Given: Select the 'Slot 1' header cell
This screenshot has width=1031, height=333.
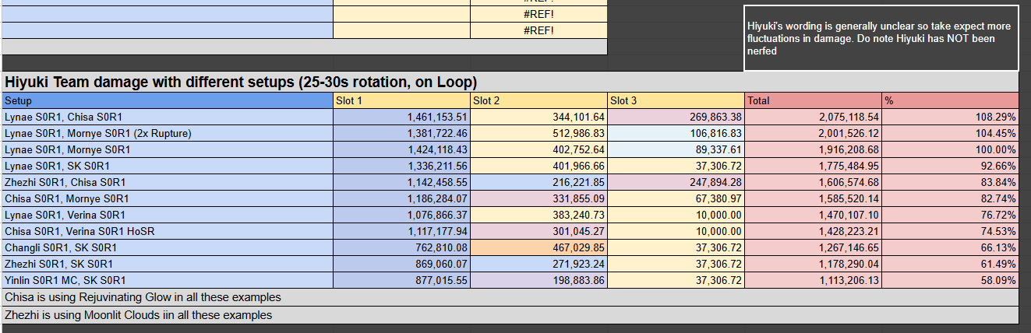Looking at the screenshot, I should (401, 100).
